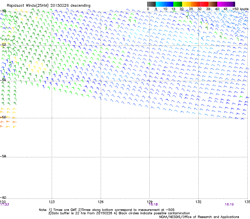The height and width of the screenshot is (219, 250).
Task: Click the chart title 'Rapidsact Winds(25KM) 20150226 descending'
Action: click(x=48, y=6)
